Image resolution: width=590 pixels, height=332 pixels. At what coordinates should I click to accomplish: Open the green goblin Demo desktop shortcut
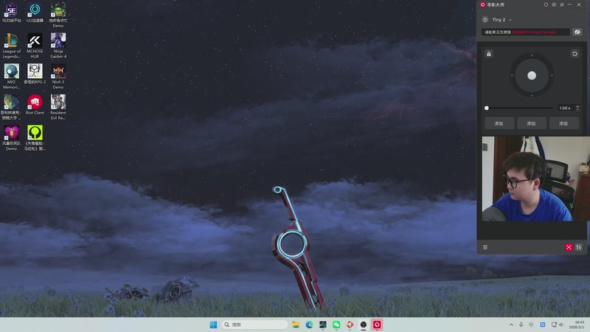point(58,15)
